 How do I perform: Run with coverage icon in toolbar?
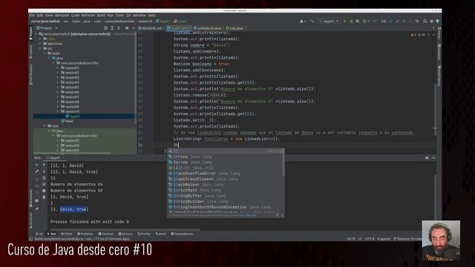(358, 22)
